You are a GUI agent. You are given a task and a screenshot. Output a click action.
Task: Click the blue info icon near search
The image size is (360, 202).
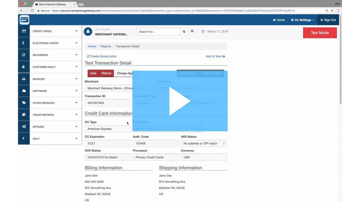[x=192, y=31]
